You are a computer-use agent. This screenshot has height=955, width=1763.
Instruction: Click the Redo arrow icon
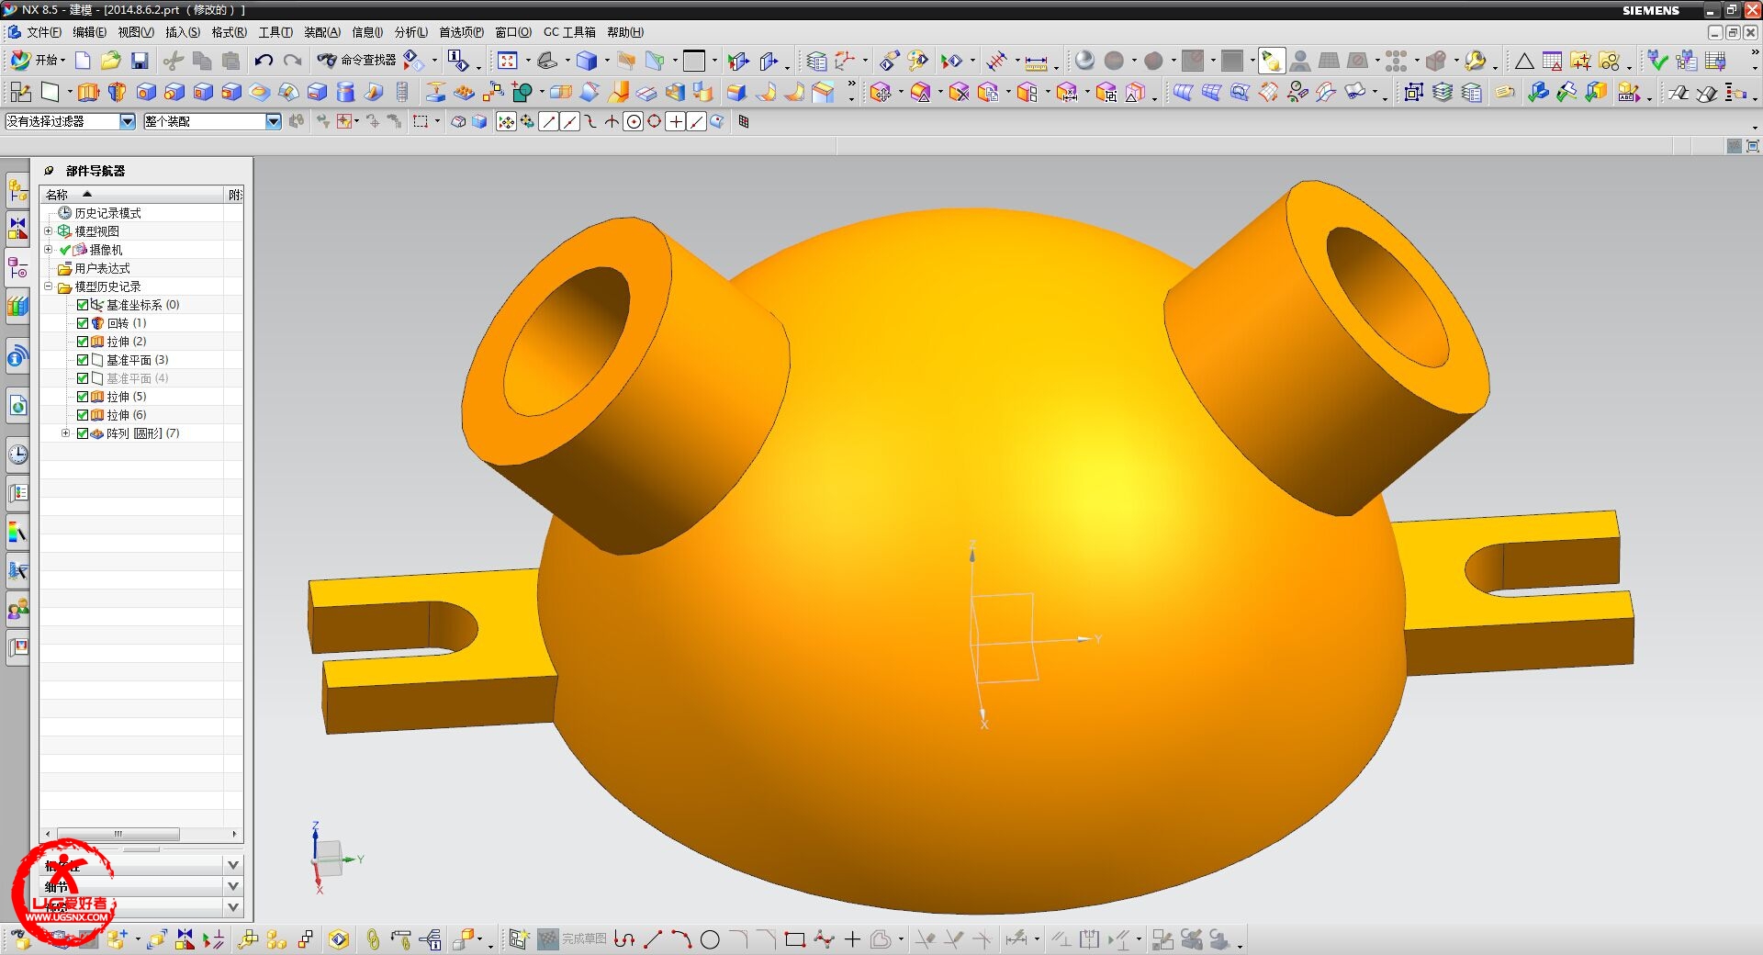(293, 61)
